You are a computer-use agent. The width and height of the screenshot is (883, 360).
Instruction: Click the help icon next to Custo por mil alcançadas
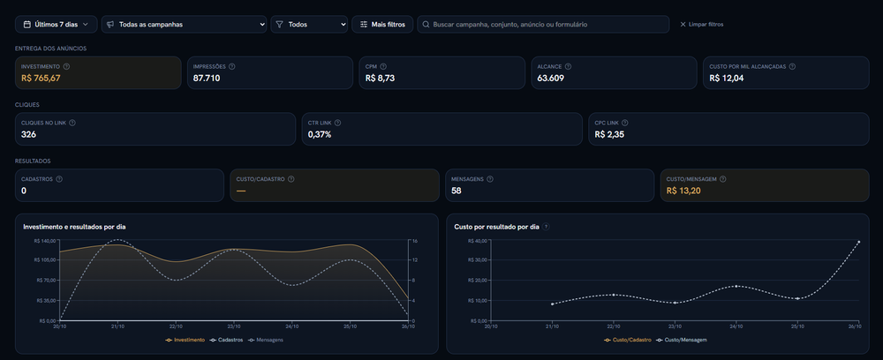[792, 66]
